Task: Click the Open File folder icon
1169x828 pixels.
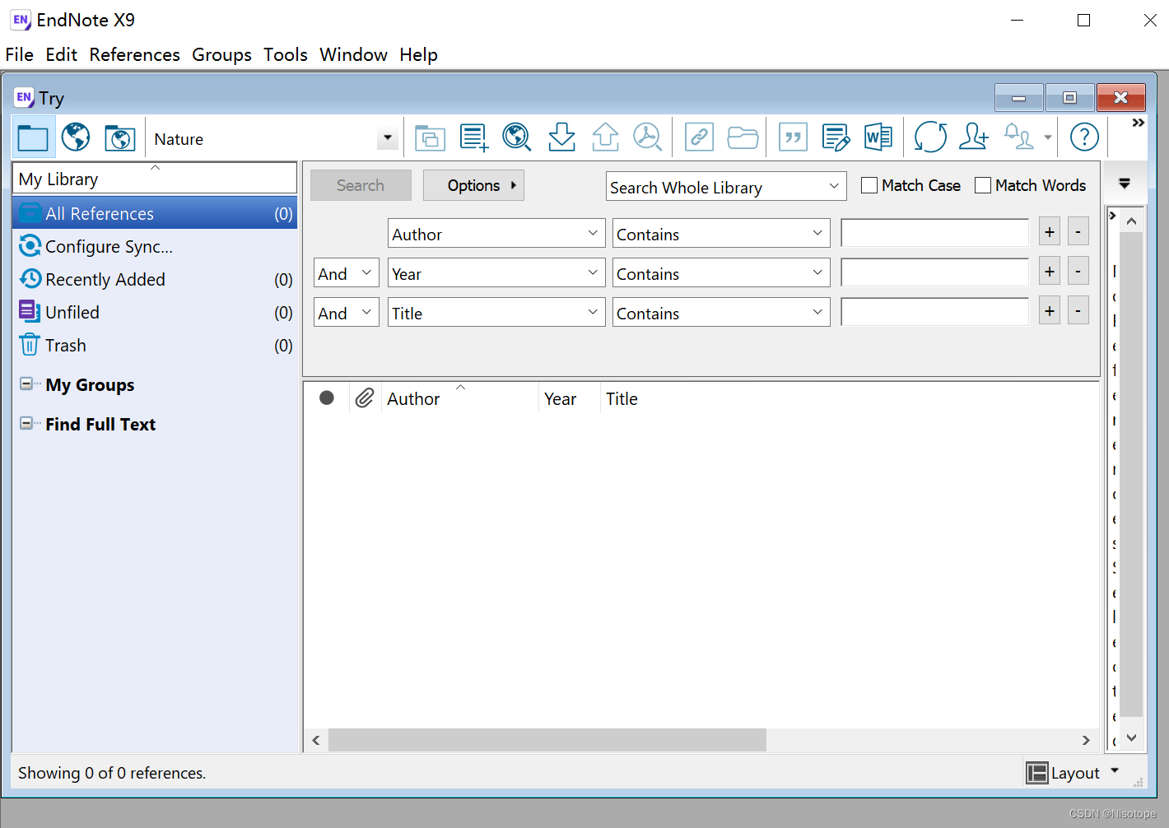Action: tap(743, 137)
